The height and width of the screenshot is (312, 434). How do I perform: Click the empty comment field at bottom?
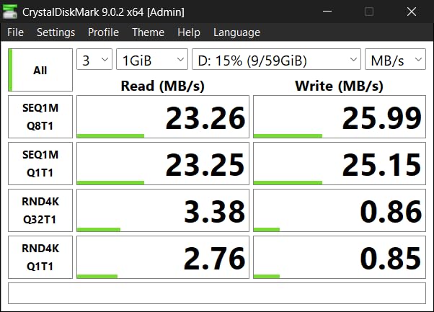coord(217,293)
